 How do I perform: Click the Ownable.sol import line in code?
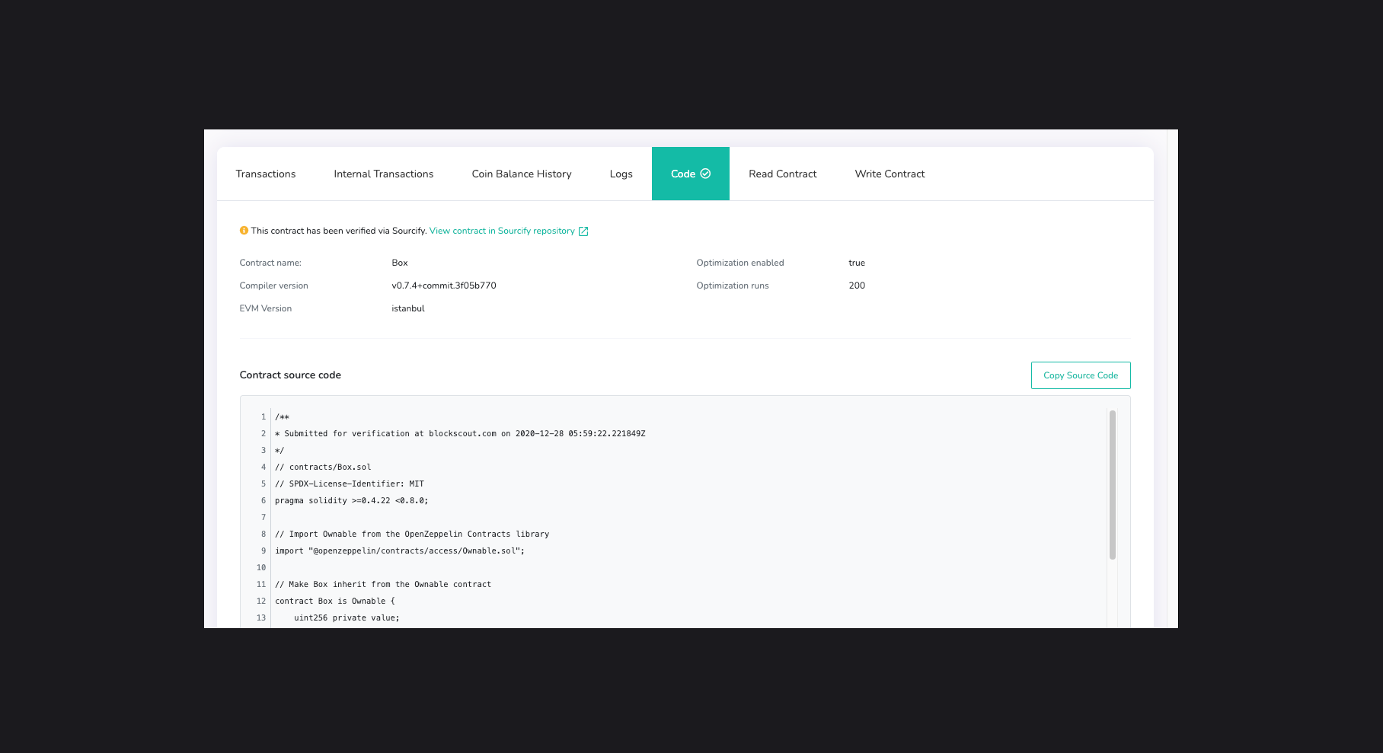[399, 551]
